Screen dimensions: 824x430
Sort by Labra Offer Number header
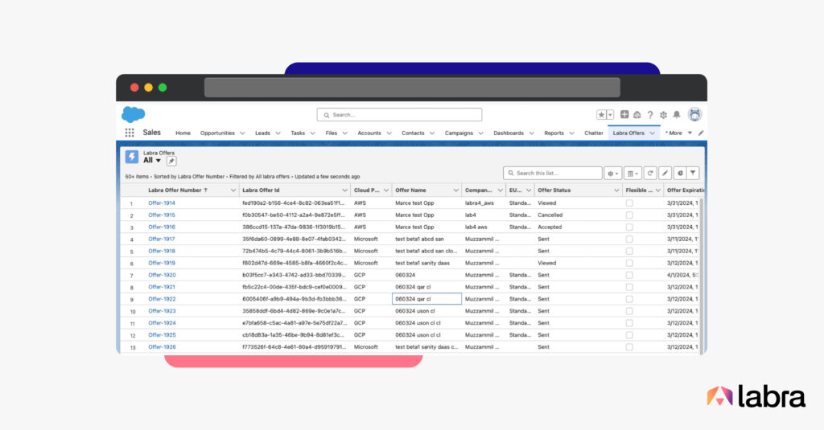[x=175, y=190]
